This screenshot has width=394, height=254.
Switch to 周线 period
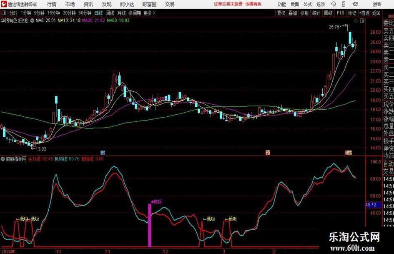110,13
